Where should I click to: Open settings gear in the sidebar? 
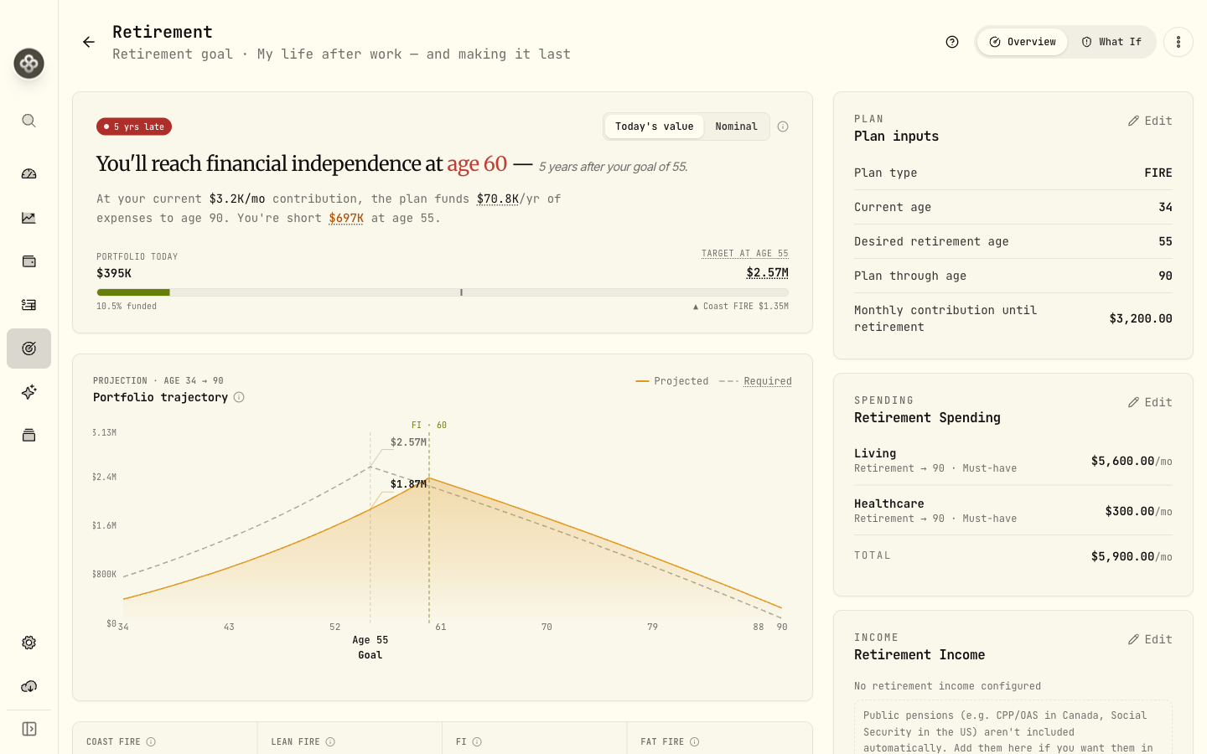[28, 643]
